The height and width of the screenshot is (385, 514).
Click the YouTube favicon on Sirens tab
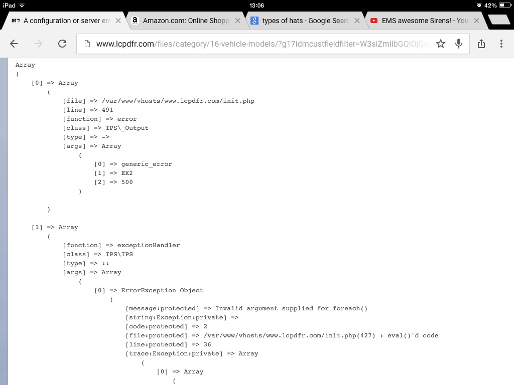373,21
